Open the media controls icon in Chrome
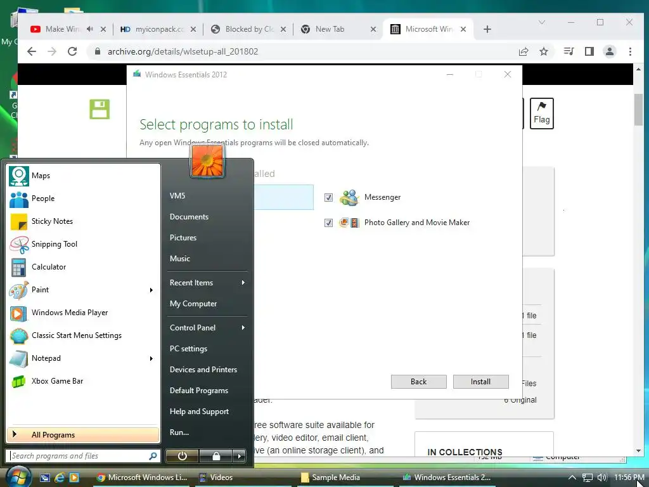Image resolution: width=649 pixels, height=487 pixels. coord(569,51)
